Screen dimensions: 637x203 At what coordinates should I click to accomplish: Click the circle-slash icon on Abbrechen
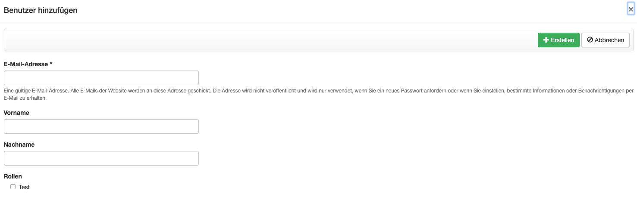click(x=590, y=40)
